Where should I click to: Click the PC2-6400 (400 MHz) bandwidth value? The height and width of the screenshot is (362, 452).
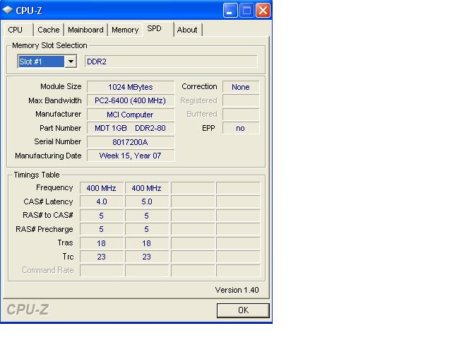pos(131,100)
